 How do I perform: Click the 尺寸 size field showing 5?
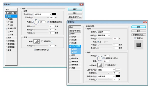click(x=115, y=45)
